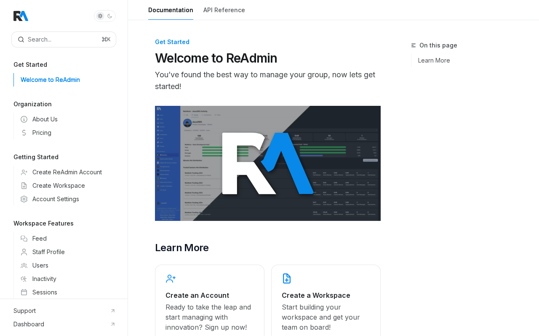Click the On this page outline icon

pos(414,45)
